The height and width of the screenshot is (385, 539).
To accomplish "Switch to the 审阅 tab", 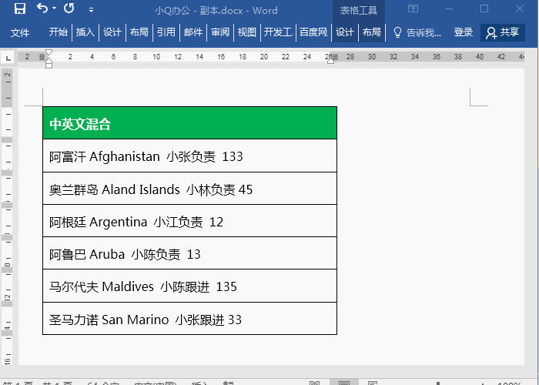I will tap(220, 32).
